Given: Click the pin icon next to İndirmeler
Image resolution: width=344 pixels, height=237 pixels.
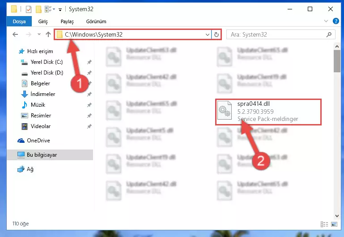Looking at the screenshot, I should 89,94.
